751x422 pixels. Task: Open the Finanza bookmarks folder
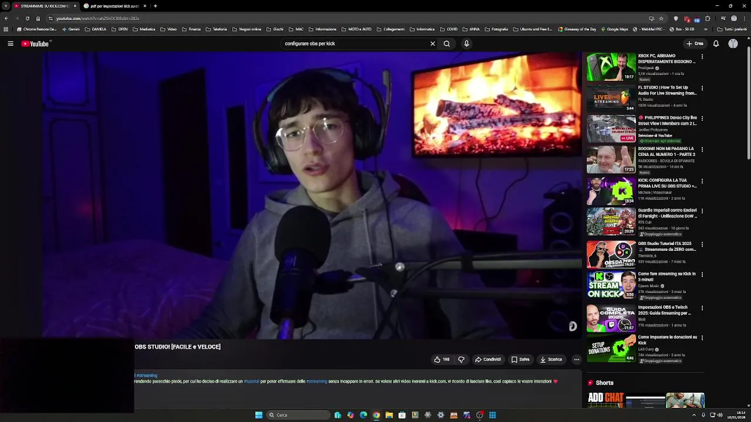[191, 29]
